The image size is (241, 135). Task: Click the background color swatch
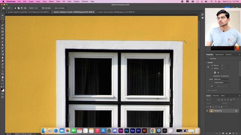pyautogui.click(x=3, y=91)
